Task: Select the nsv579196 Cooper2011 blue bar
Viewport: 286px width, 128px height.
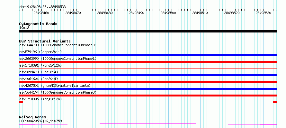Action: 148,55
